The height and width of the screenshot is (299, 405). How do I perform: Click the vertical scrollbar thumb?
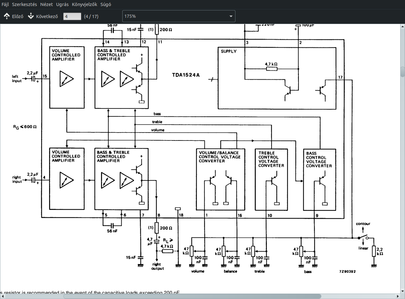click(x=402, y=71)
